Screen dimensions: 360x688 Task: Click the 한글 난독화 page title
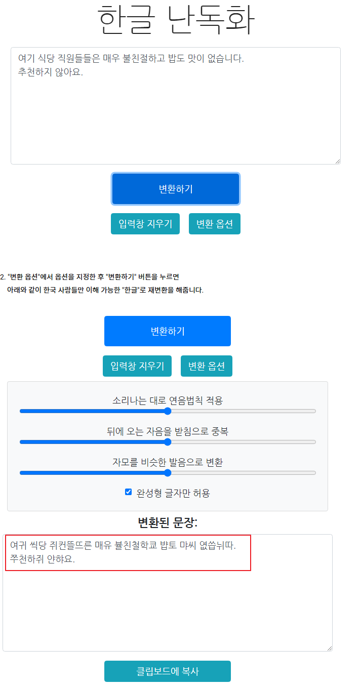point(176,20)
